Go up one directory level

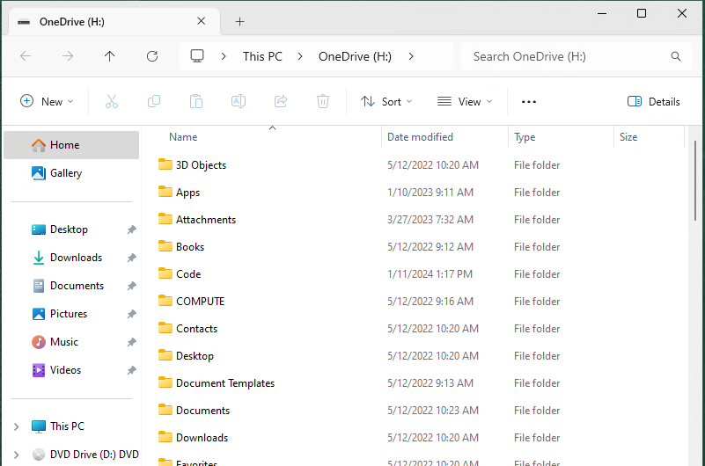click(109, 56)
